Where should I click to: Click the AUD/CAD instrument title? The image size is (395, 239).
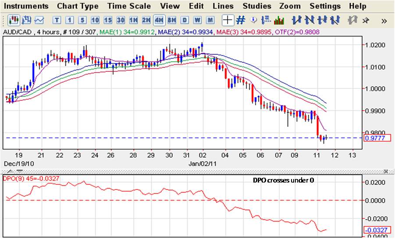[18, 32]
